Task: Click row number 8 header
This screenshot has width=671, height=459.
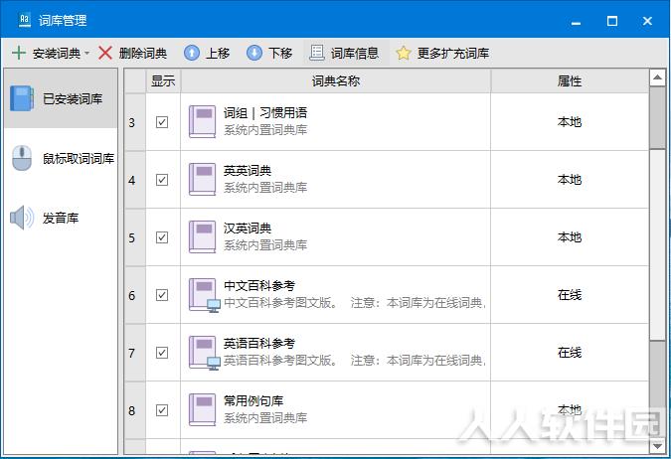Action: [x=135, y=410]
